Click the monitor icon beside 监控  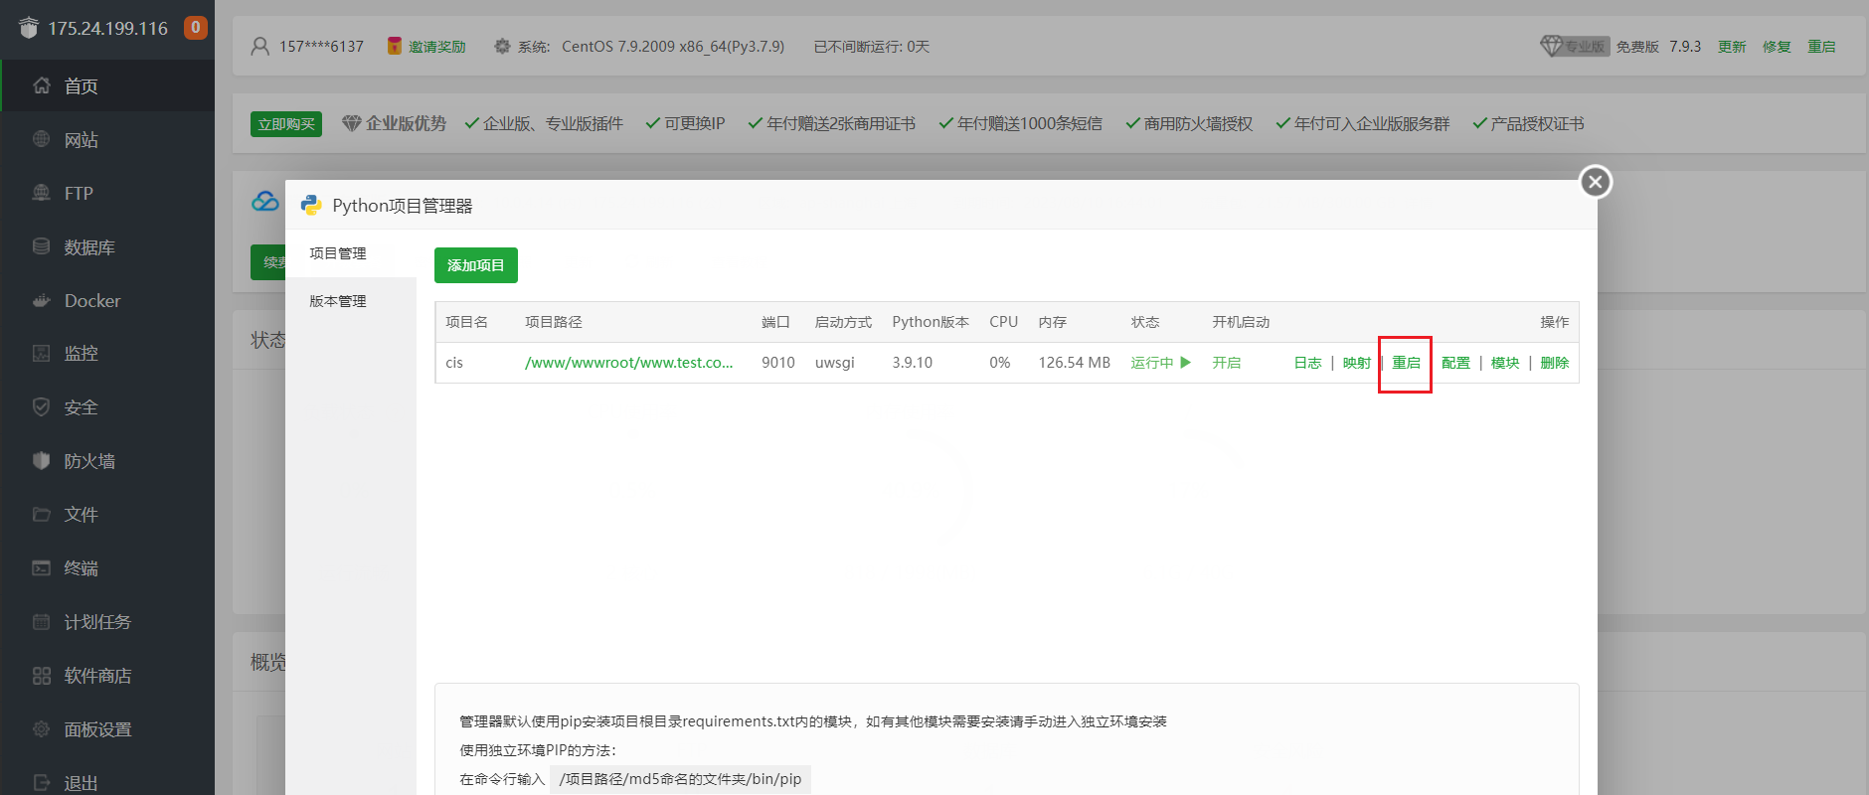click(x=42, y=353)
